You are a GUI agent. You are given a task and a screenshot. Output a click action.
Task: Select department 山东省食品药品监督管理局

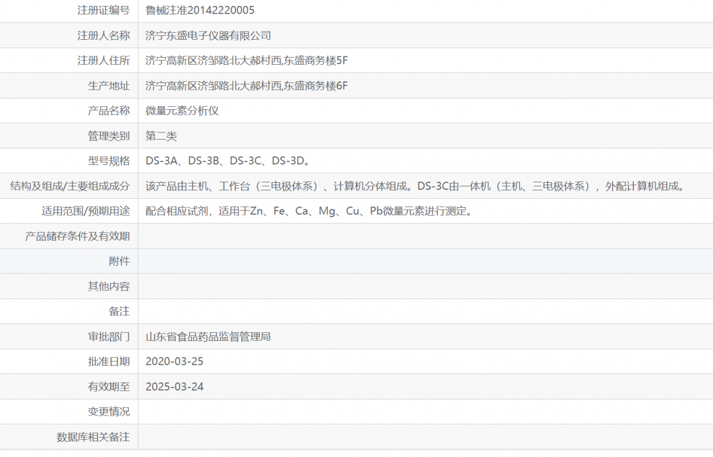coord(209,337)
